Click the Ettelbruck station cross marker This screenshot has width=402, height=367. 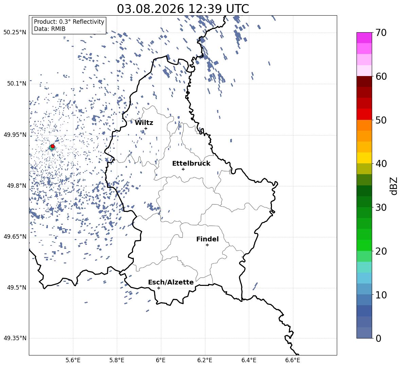point(183,169)
